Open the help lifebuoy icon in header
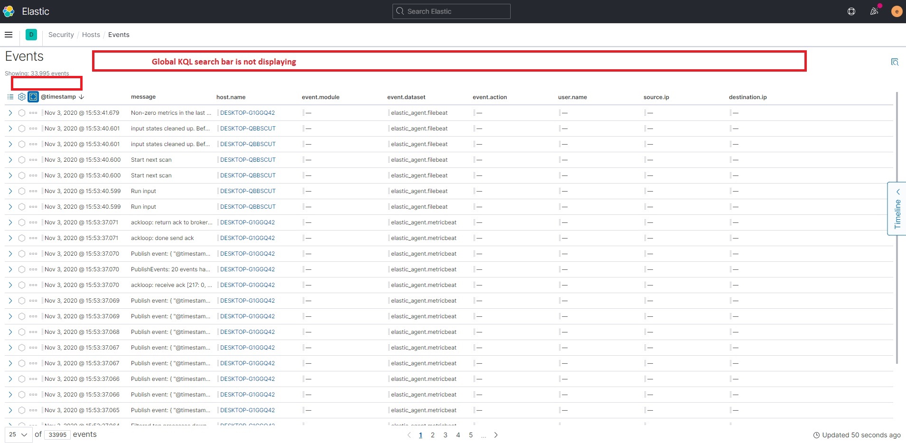 click(x=851, y=11)
